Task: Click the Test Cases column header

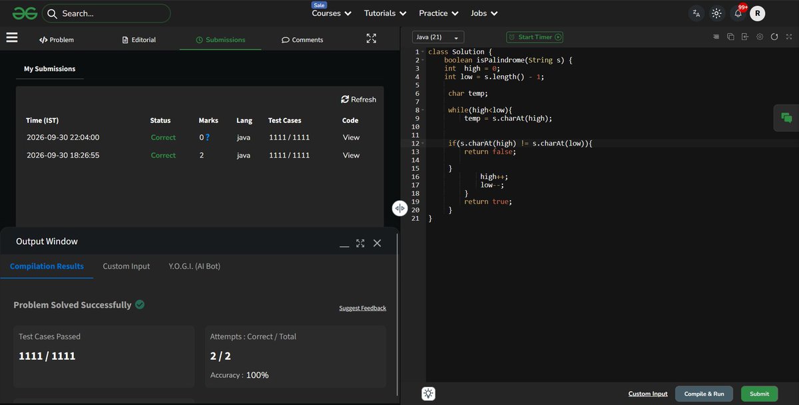Action: pyautogui.click(x=284, y=120)
